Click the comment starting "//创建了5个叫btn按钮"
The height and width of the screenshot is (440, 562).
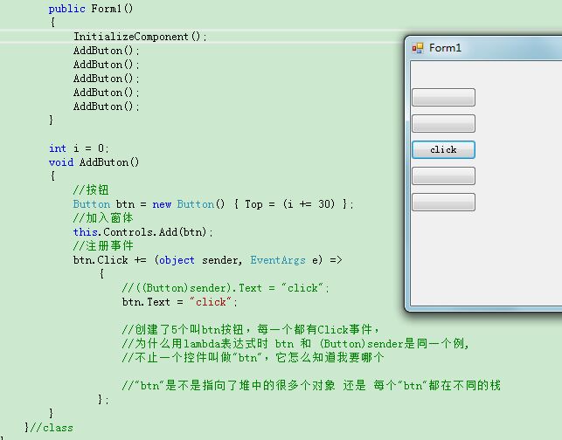click(x=250, y=329)
